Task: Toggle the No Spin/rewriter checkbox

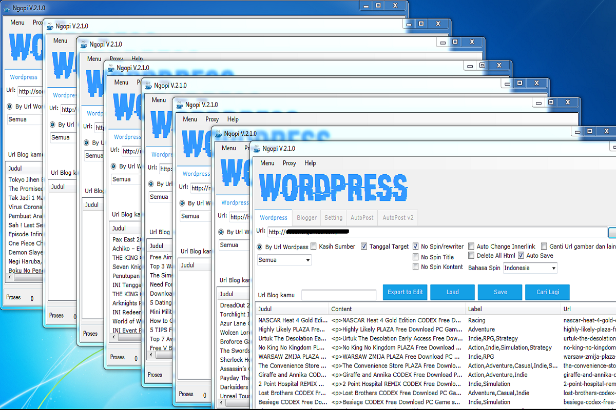Action: pyautogui.click(x=416, y=247)
